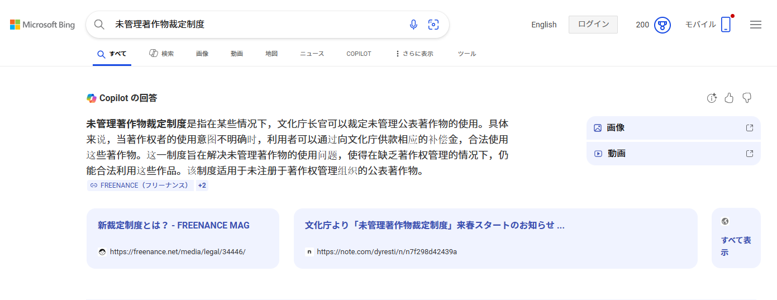Click the mobile phone icon

coord(726,25)
